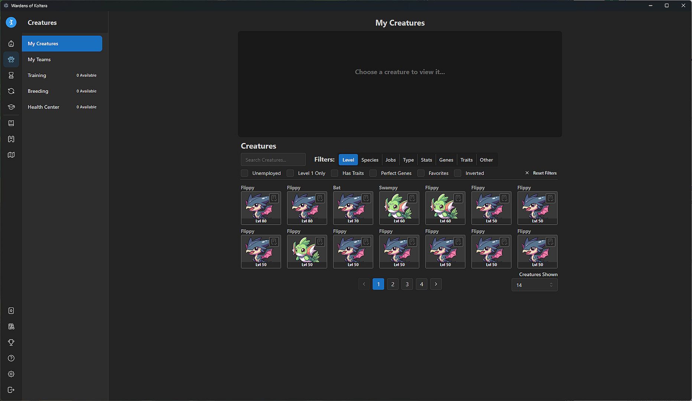Click the Search Creatures input field
Viewport: 692px width, 401px height.
coord(273,160)
